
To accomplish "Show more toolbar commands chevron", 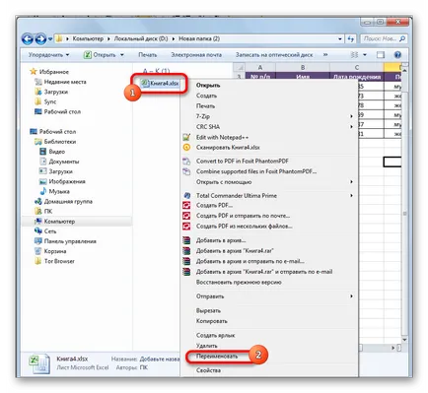I will [325, 55].
